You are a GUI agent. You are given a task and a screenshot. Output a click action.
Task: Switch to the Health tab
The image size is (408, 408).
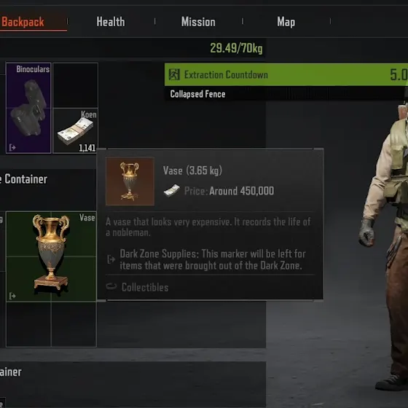pyautogui.click(x=111, y=22)
